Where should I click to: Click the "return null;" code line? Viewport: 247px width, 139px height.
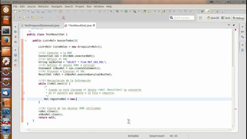point(47,117)
